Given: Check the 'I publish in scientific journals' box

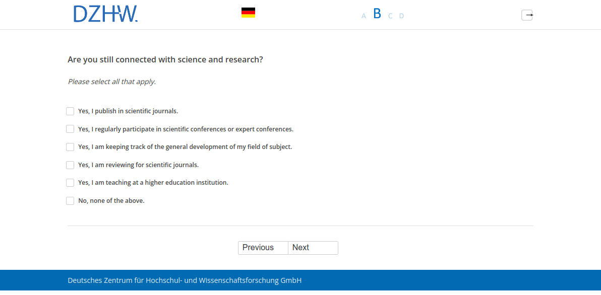Looking at the screenshot, I should 70,111.
